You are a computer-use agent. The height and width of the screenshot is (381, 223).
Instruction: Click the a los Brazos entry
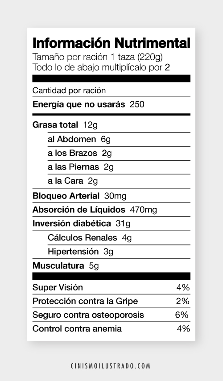click(x=119, y=153)
